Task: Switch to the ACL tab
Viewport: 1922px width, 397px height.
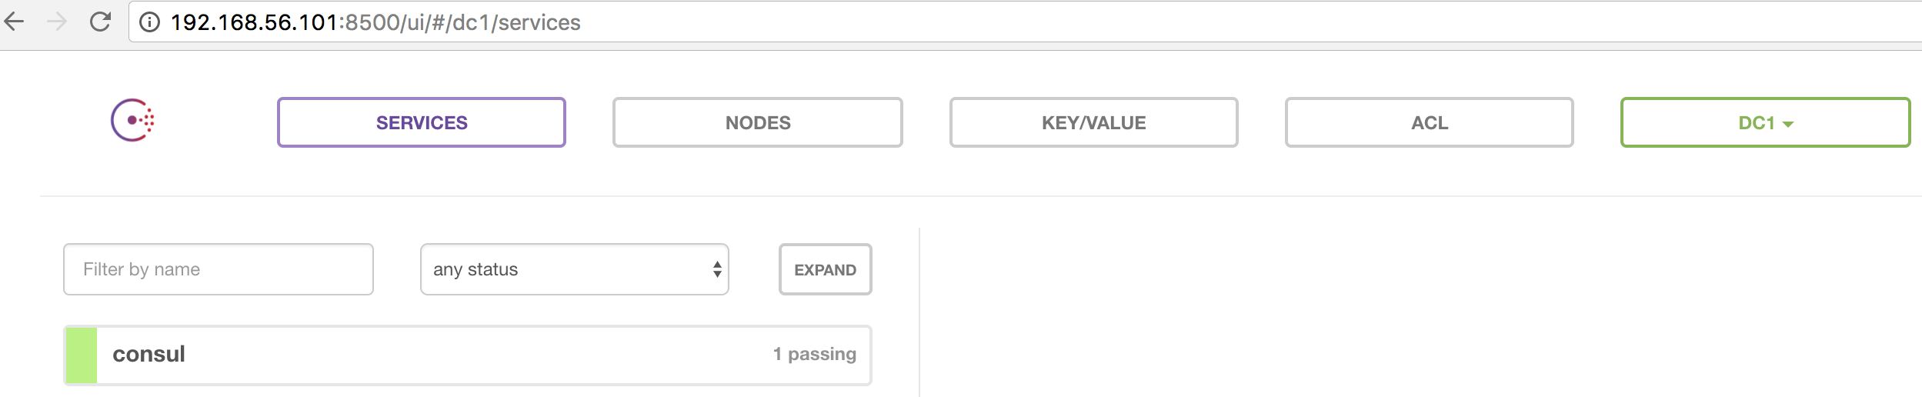Action: (1430, 122)
